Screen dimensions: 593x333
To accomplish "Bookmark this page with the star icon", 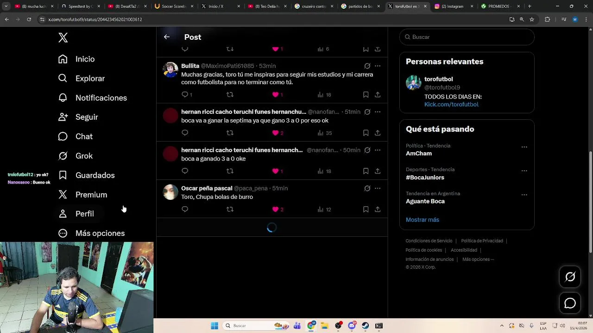I will click(532, 19).
